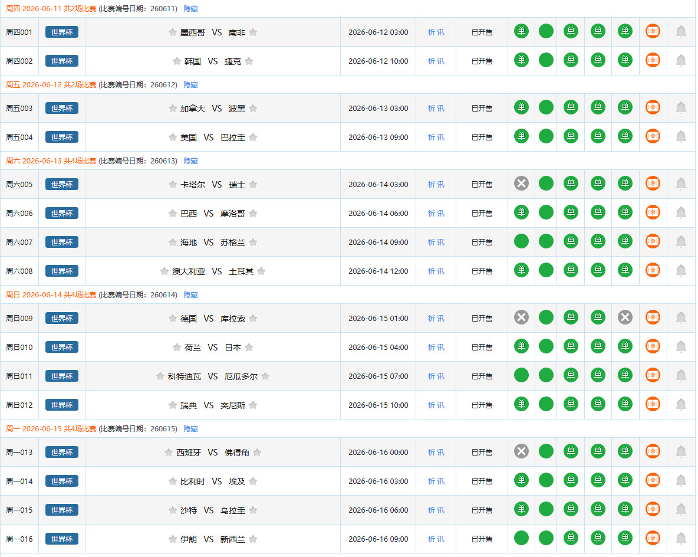This screenshot has height=557, width=698.
Task: Click the plain green circle in 荷兰 VS 日本 row
Action: [x=546, y=346]
